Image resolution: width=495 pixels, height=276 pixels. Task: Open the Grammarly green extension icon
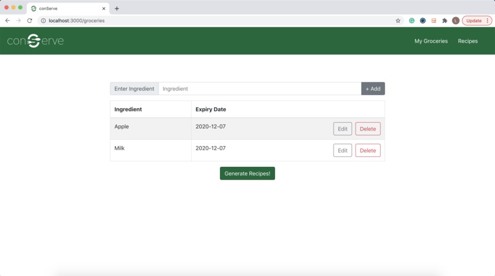coord(411,20)
